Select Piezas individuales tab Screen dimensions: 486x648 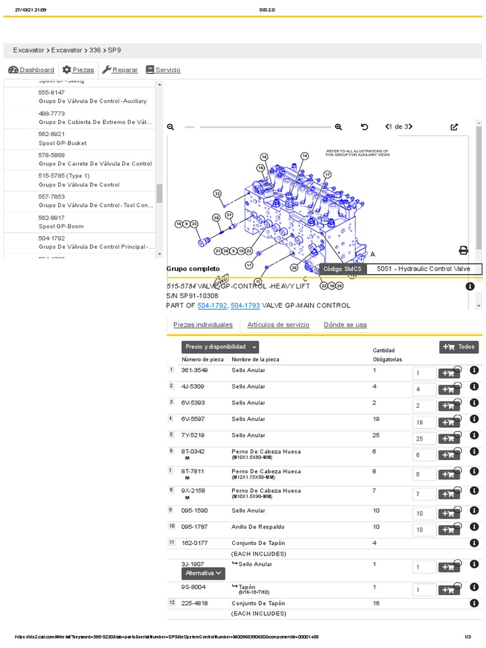(x=203, y=325)
